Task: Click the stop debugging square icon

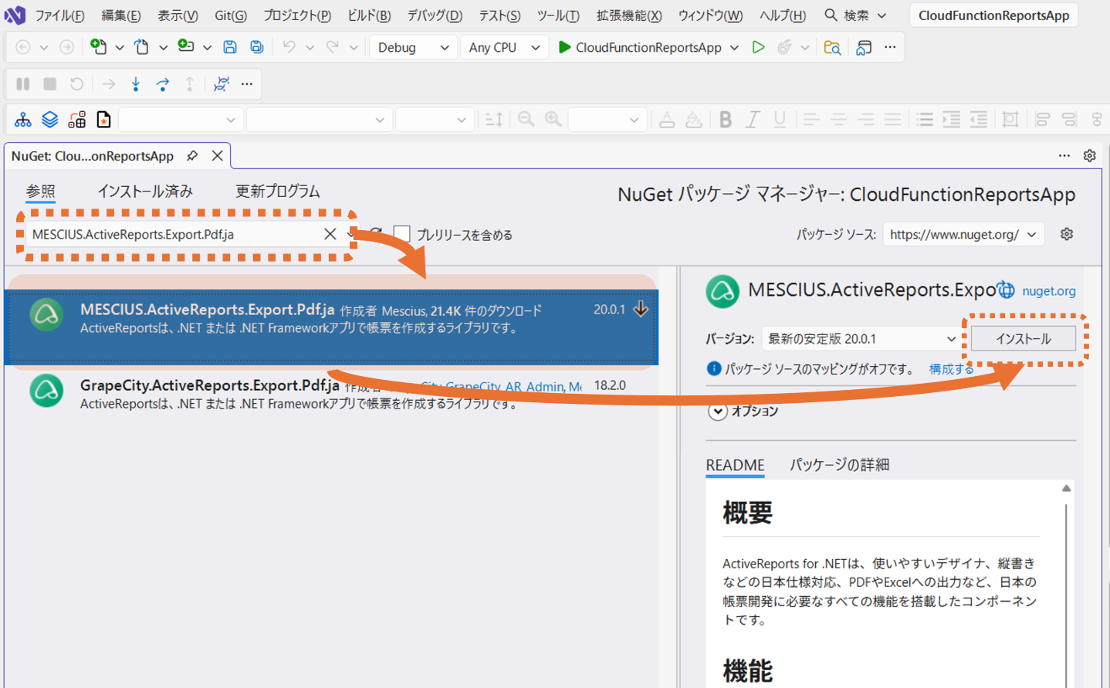Action: coord(50,83)
